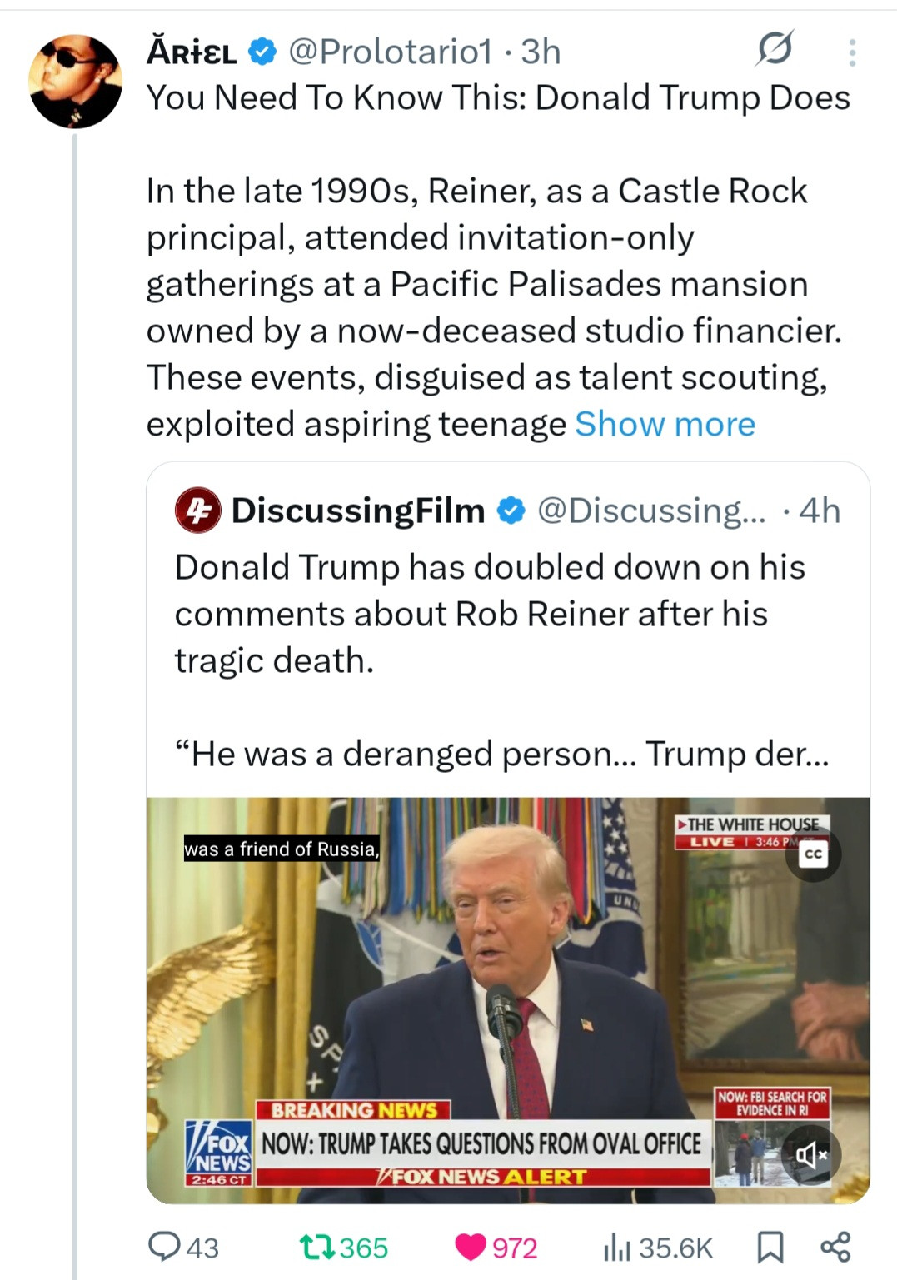Open the three-dot more options menu
Image resolution: width=897 pixels, height=1280 pixels.
click(851, 52)
